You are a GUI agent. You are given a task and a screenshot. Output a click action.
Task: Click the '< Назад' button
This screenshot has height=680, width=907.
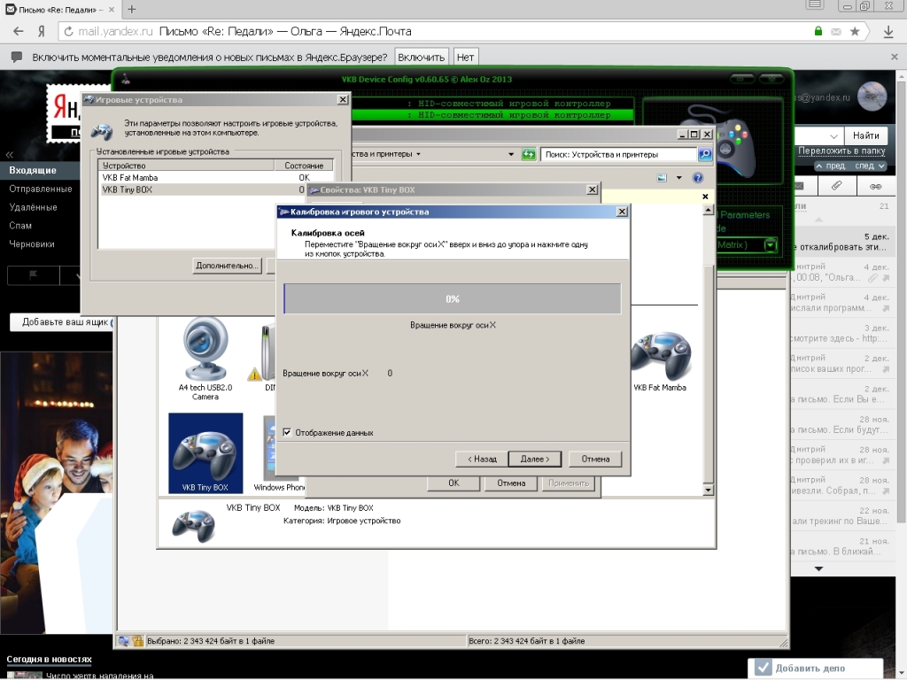coord(481,459)
